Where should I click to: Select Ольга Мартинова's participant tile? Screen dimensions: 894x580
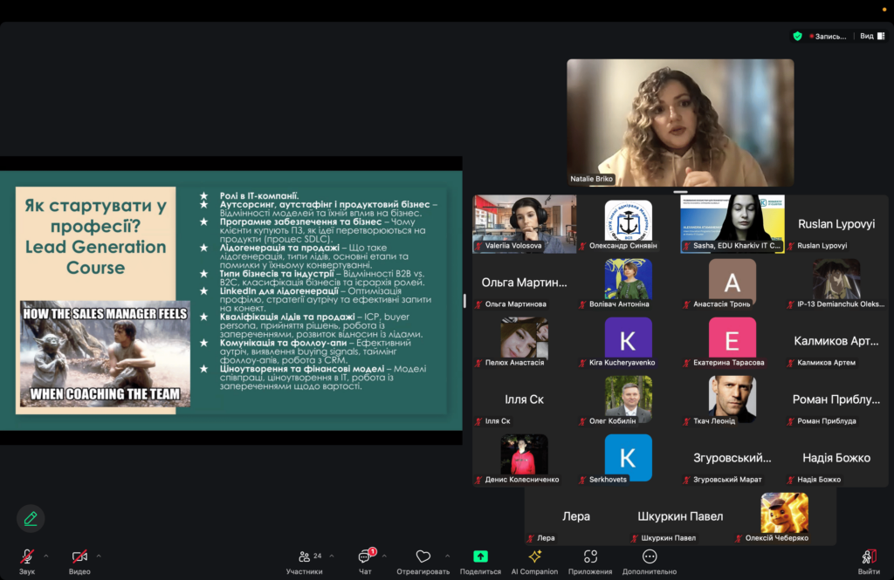[x=525, y=283]
